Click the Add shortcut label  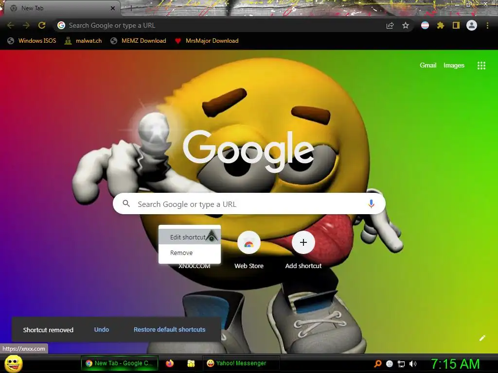[303, 266]
